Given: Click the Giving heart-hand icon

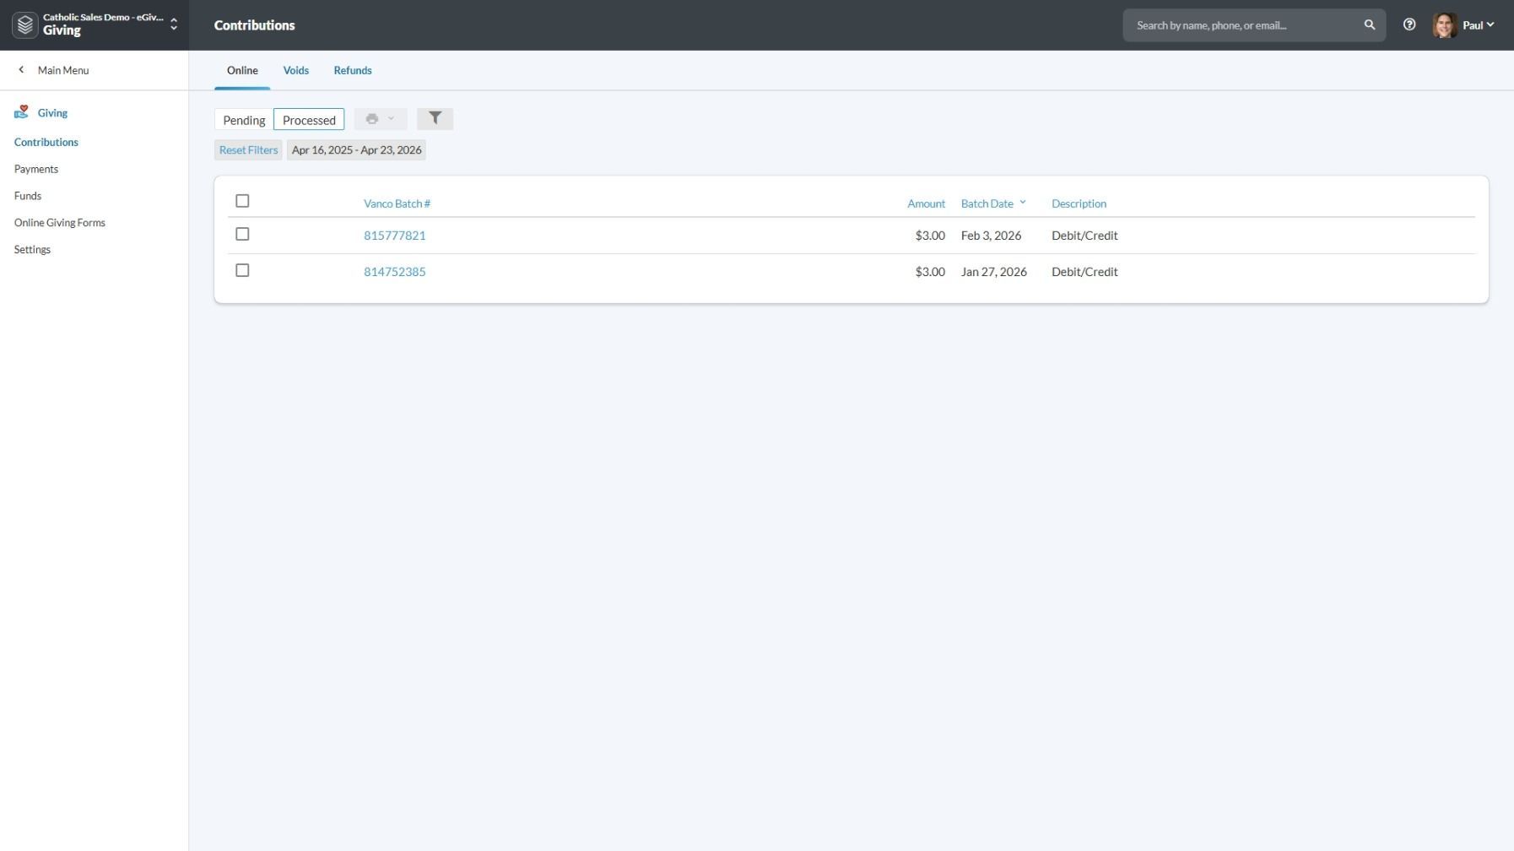Looking at the screenshot, I should pyautogui.click(x=21, y=112).
